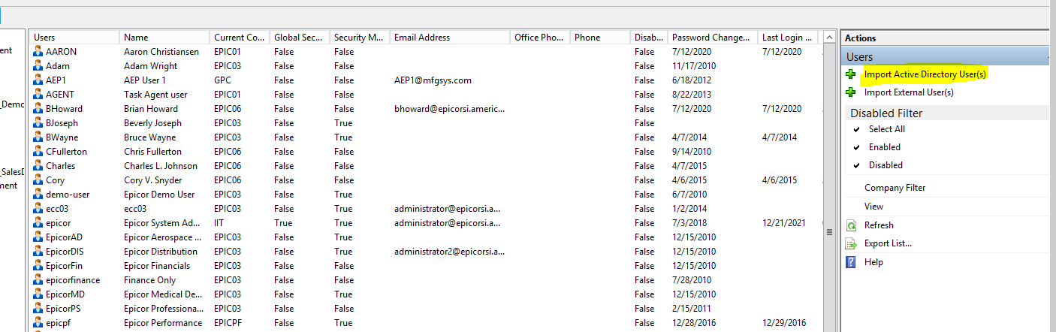Open the Company Filter action
1056x332 pixels.
pyautogui.click(x=895, y=188)
